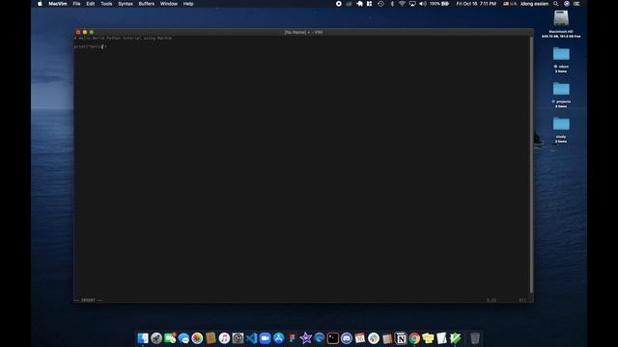
Task: Launch Microsoft Edge from the Dock
Action: [320, 338]
